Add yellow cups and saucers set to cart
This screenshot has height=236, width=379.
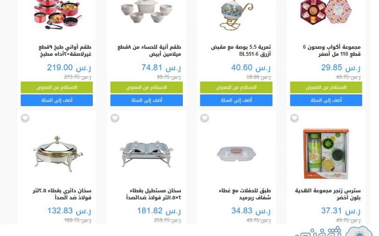[326, 100]
